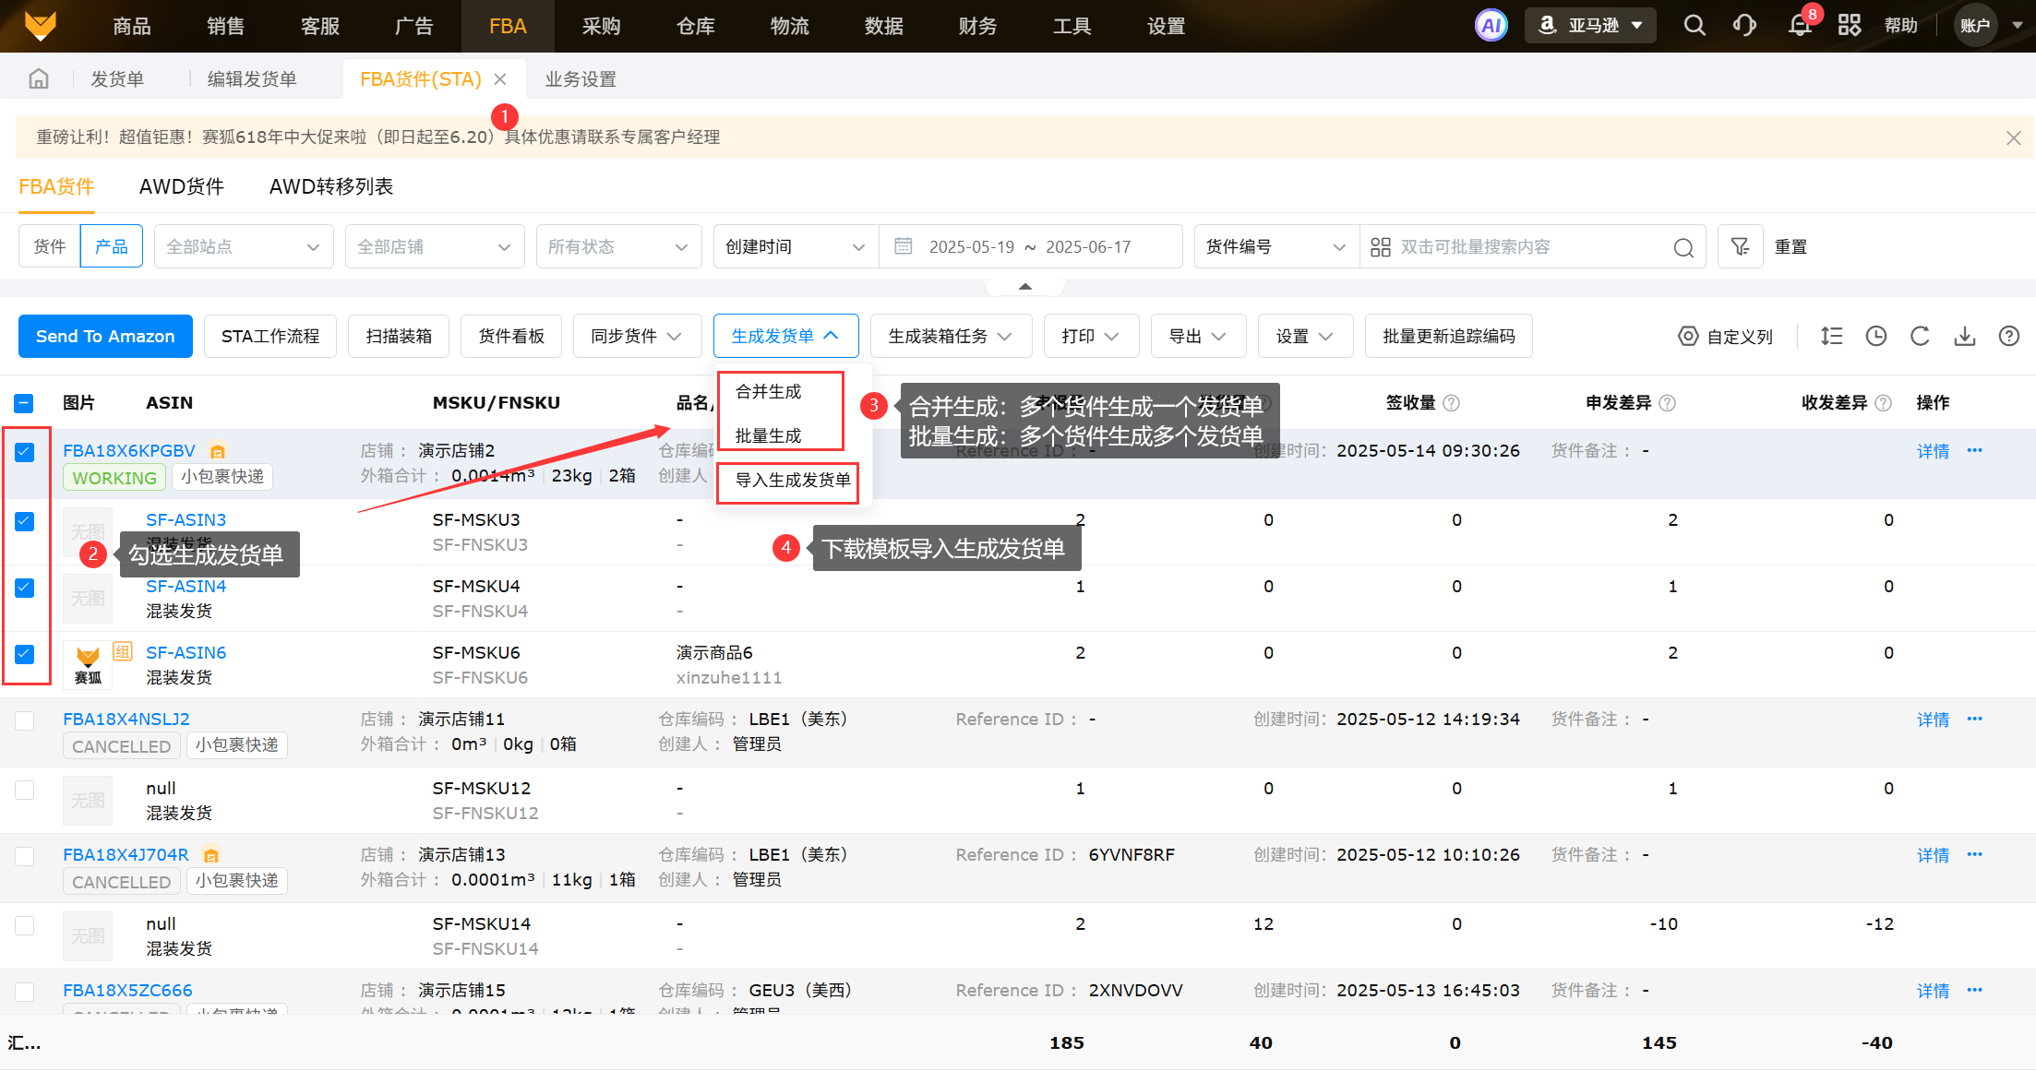This screenshot has width=2036, height=1071.
Task: Open the notification bell icon
Action: [x=1800, y=26]
